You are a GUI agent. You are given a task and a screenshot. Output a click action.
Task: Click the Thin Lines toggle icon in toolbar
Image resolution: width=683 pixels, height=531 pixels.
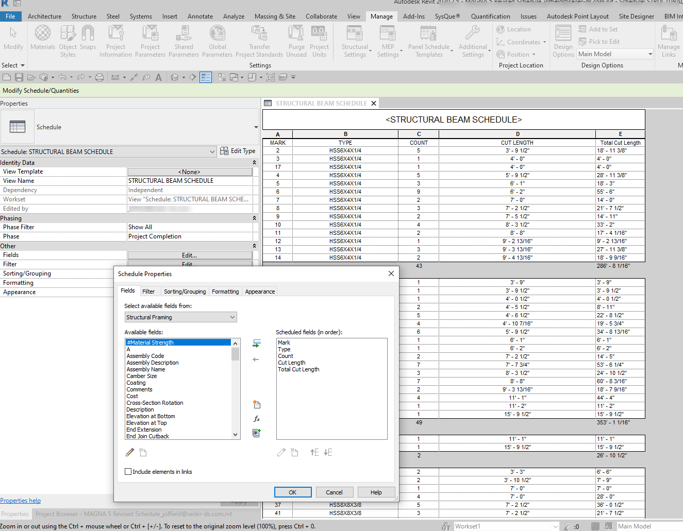point(206,77)
